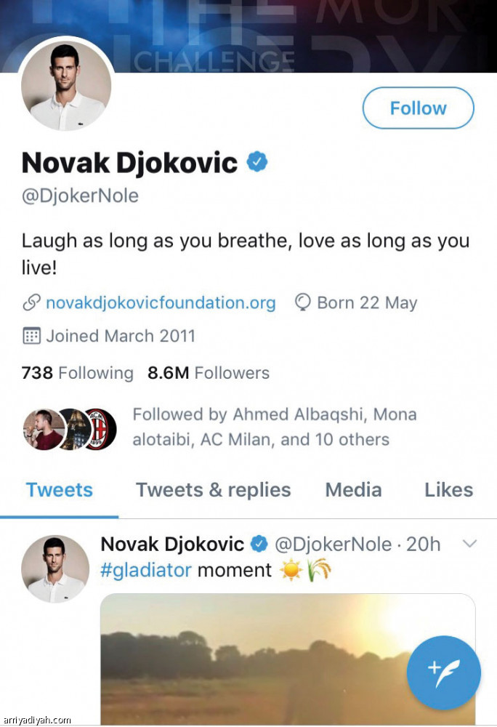Click the #gladiator hashtag

pos(145,570)
